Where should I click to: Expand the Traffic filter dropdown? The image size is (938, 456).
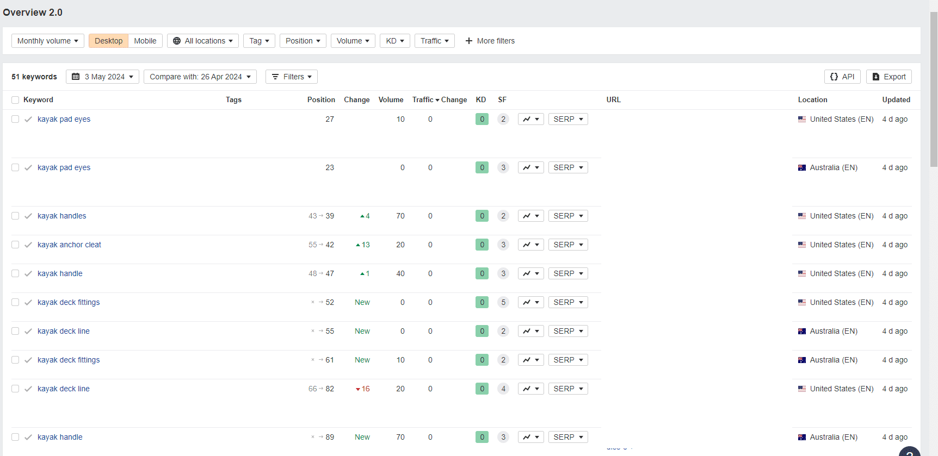click(435, 41)
